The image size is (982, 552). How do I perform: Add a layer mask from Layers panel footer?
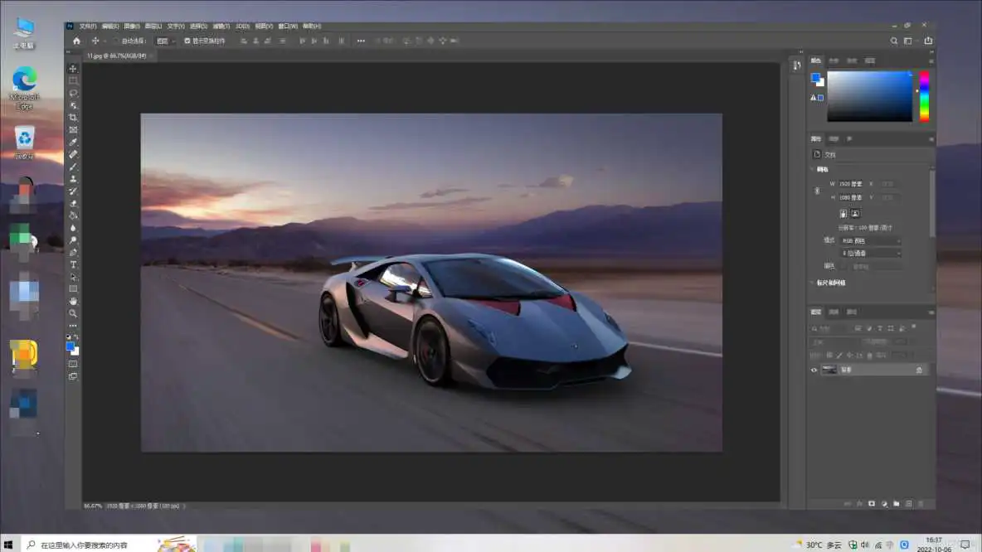pyautogui.click(x=872, y=503)
